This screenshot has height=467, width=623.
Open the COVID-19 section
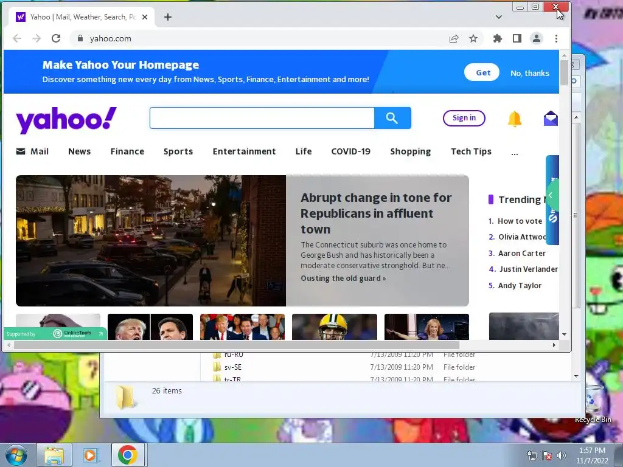pos(351,151)
